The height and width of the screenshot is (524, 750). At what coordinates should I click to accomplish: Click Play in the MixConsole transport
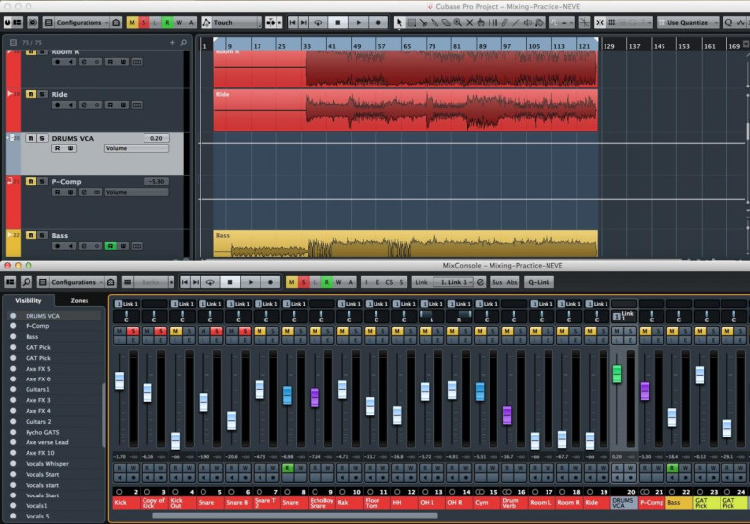[250, 282]
